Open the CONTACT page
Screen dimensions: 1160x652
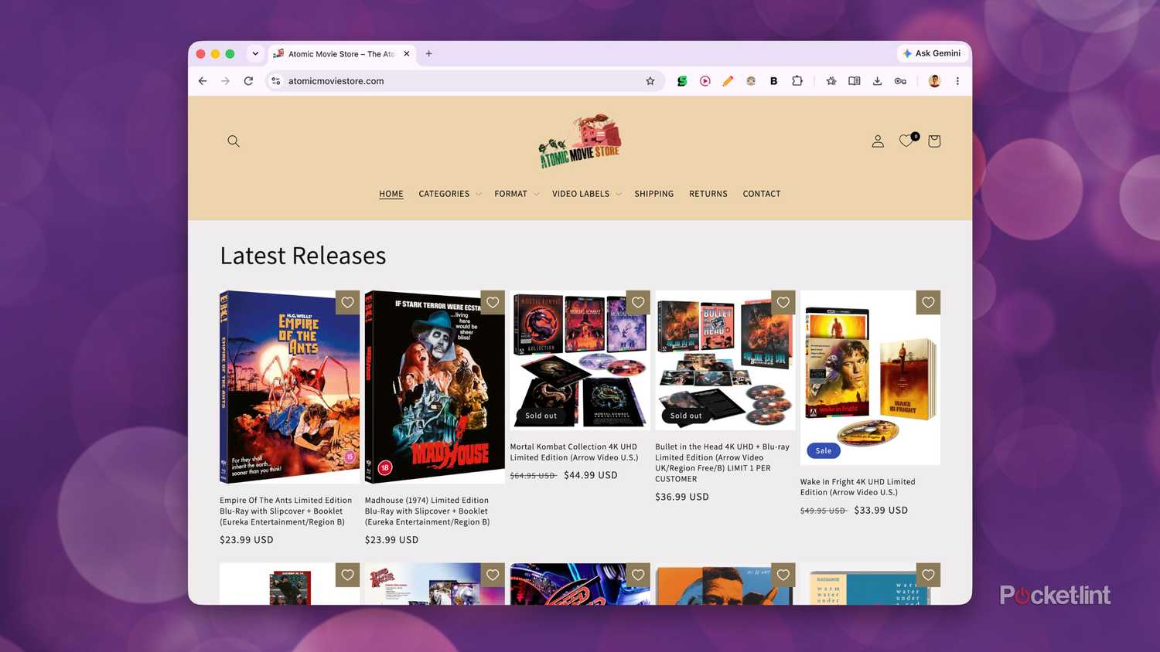coord(762,194)
